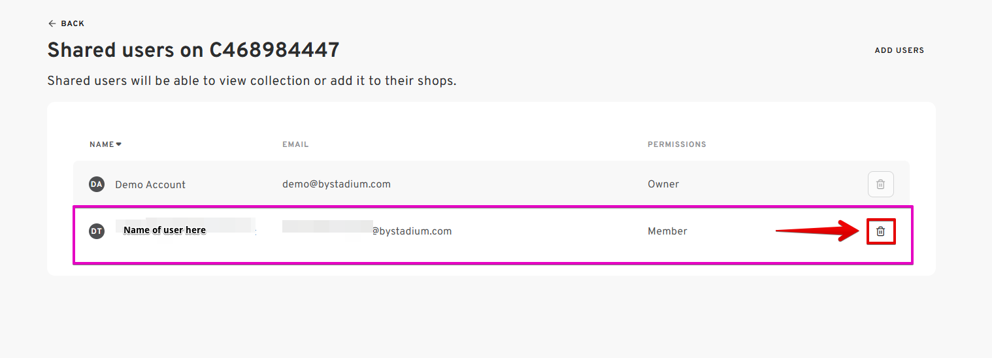Click the demo@bystadium.com email address
Viewport: 992px width, 358px height.
tap(337, 184)
